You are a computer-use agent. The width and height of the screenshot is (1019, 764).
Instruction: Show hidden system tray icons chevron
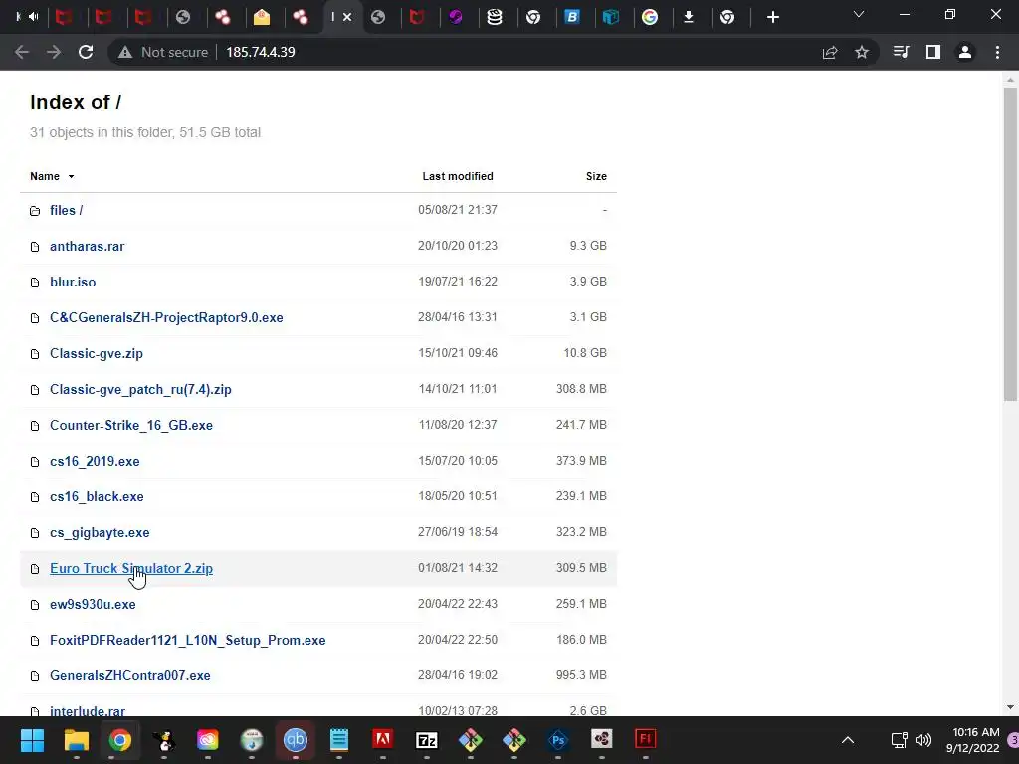pos(848,740)
